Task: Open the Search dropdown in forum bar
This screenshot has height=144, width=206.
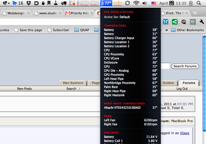Action: pyautogui.click(x=73, y=89)
